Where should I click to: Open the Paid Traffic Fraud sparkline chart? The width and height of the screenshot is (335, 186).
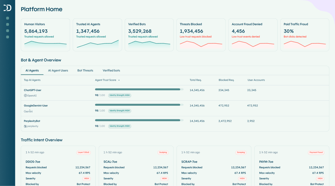(305, 44)
